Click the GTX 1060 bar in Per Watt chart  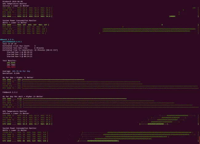pyautogui.click(x=75, y=99)
